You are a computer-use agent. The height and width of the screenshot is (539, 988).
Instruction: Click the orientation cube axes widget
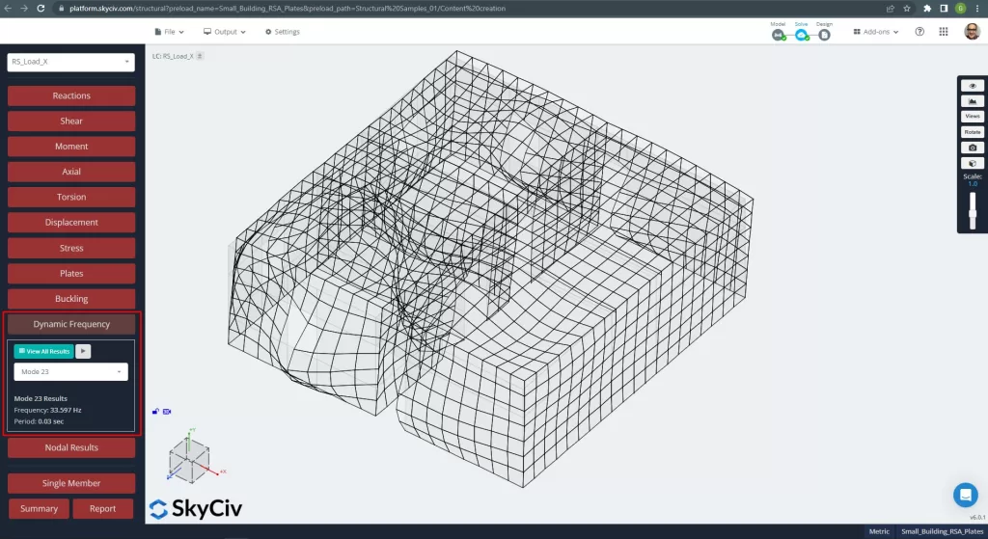point(190,459)
